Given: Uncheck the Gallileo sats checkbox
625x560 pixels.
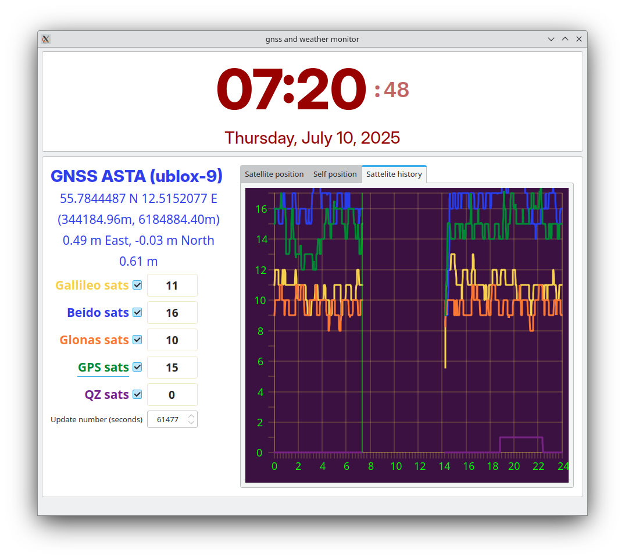Looking at the screenshot, I should click(137, 285).
